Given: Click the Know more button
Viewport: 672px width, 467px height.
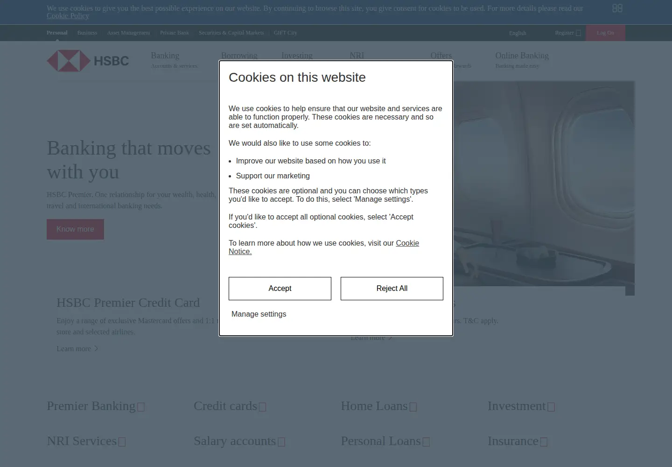Looking at the screenshot, I should (x=75, y=229).
